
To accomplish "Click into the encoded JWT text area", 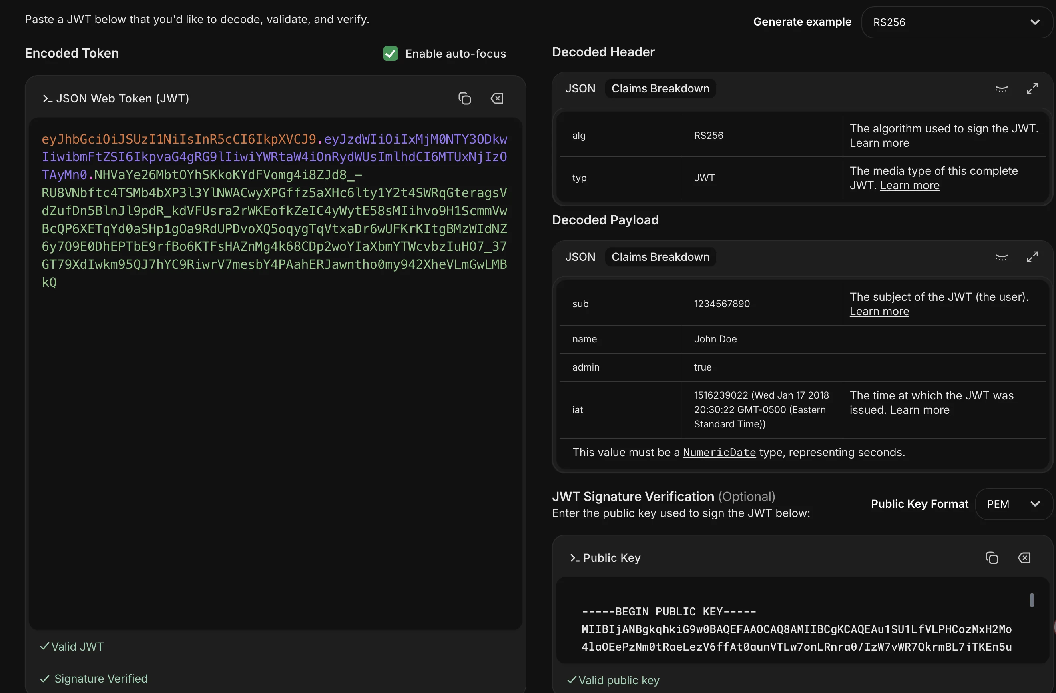I will click(275, 373).
